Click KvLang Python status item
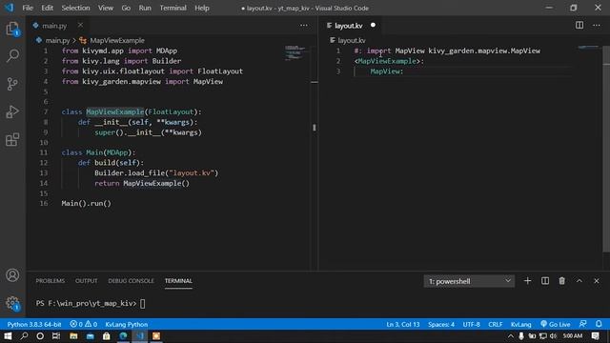Screen dimensions: 610x343 [x=127, y=324]
